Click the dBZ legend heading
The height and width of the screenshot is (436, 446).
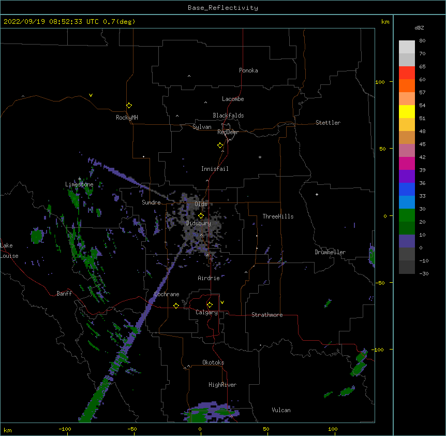point(419,28)
